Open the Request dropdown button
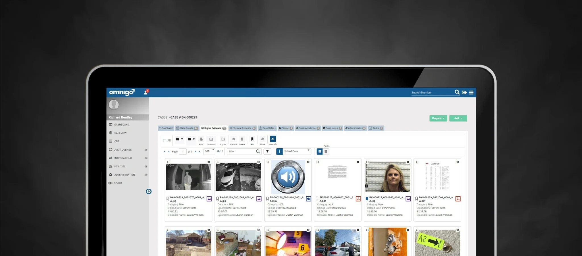582x256 pixels. coord(438,118)
